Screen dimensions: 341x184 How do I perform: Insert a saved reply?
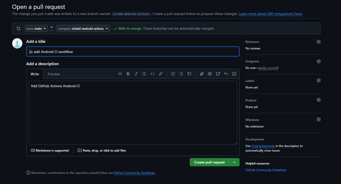pos(226,74)
